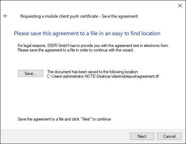Image resolution: width=186 pixels, height=144 pixels.
Task: Click the bottom hint 'Save the agreement to a file'
Action: point(41,119)
